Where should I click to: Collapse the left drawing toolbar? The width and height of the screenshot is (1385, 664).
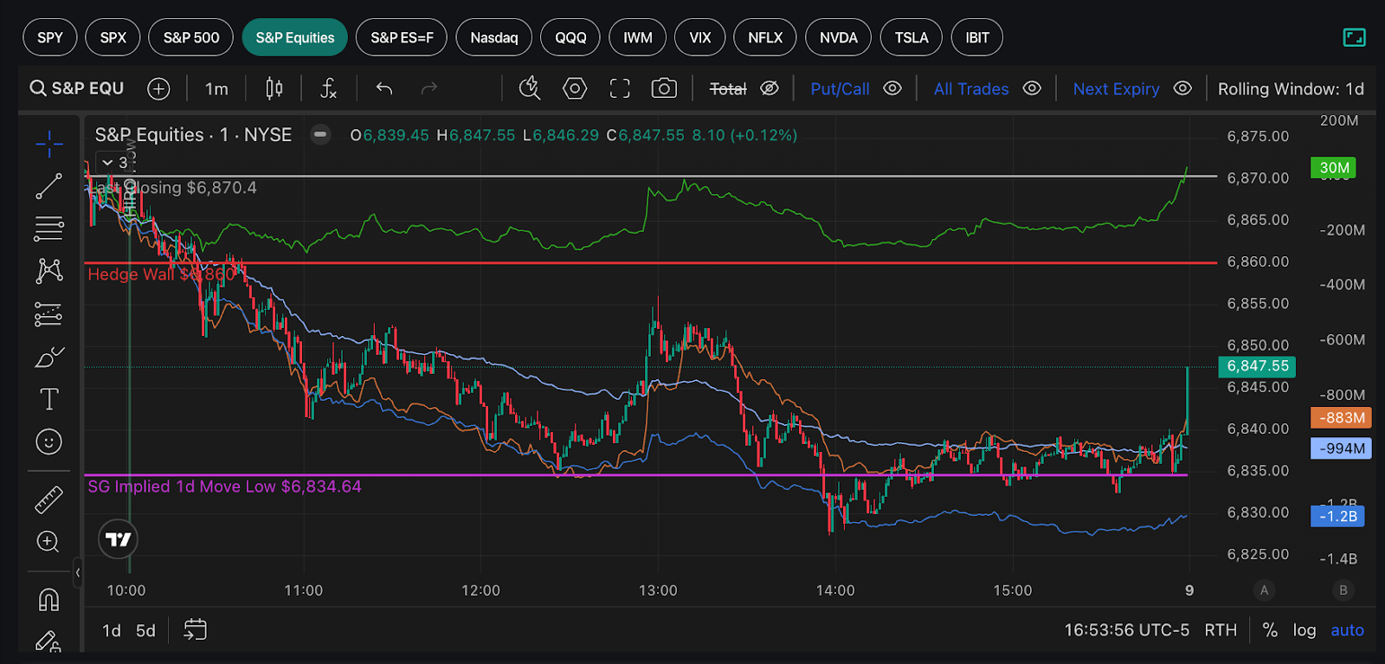pos(78,572)
